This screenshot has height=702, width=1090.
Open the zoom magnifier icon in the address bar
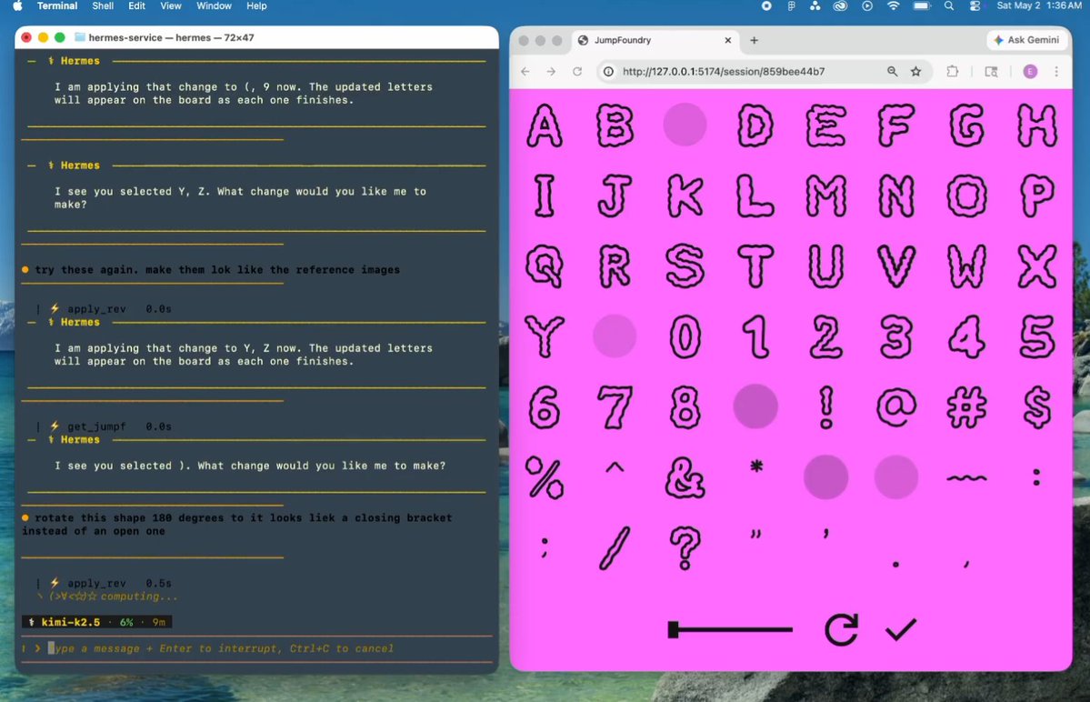click(x=893, y=72)
